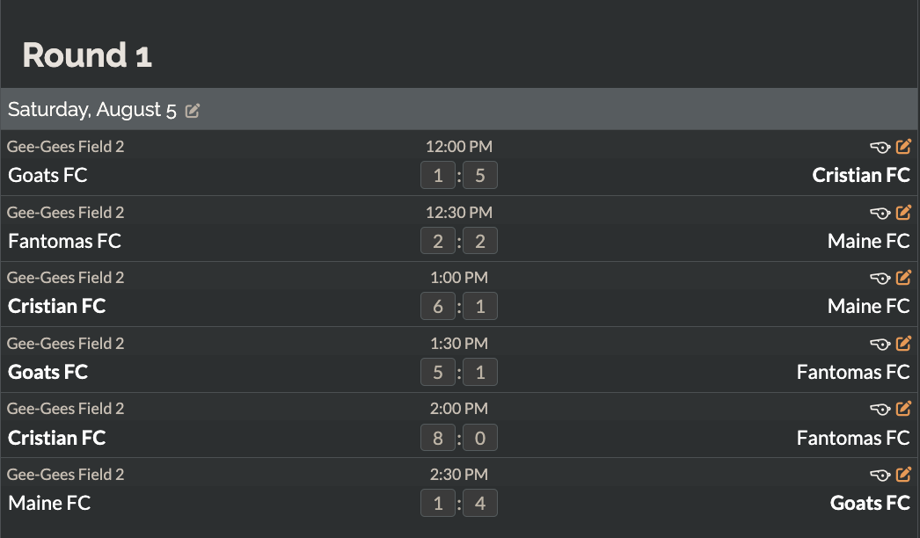The height and width of the screenshot is (538, 920).
Task: Click whistle icon for 12:30 PM match
Action: (880, 213)
